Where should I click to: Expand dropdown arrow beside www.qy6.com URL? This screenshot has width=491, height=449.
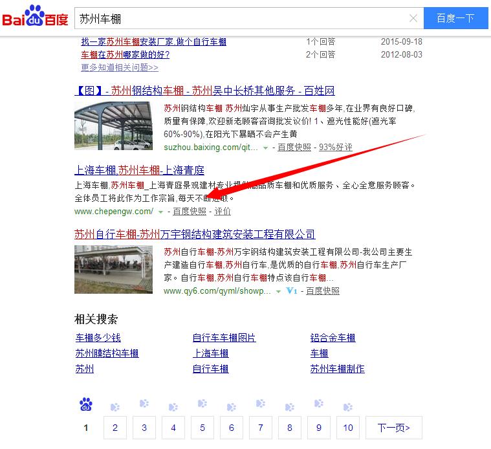point(278,292)
